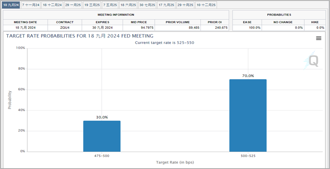Switch to the 7 十一月24 tab
The width and height of the screenshot is (330, 169).
click(x=31, y=5)
